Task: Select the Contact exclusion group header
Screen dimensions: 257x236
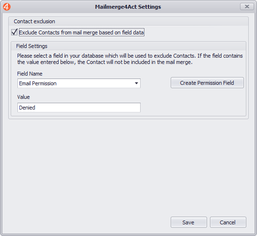Action: (34, 21)
